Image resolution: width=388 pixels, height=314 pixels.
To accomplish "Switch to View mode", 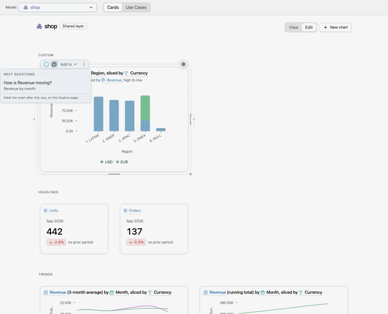I will 294,27.
